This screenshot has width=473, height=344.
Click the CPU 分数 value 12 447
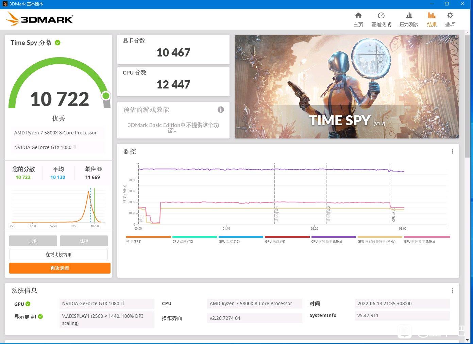coord(173,84)
